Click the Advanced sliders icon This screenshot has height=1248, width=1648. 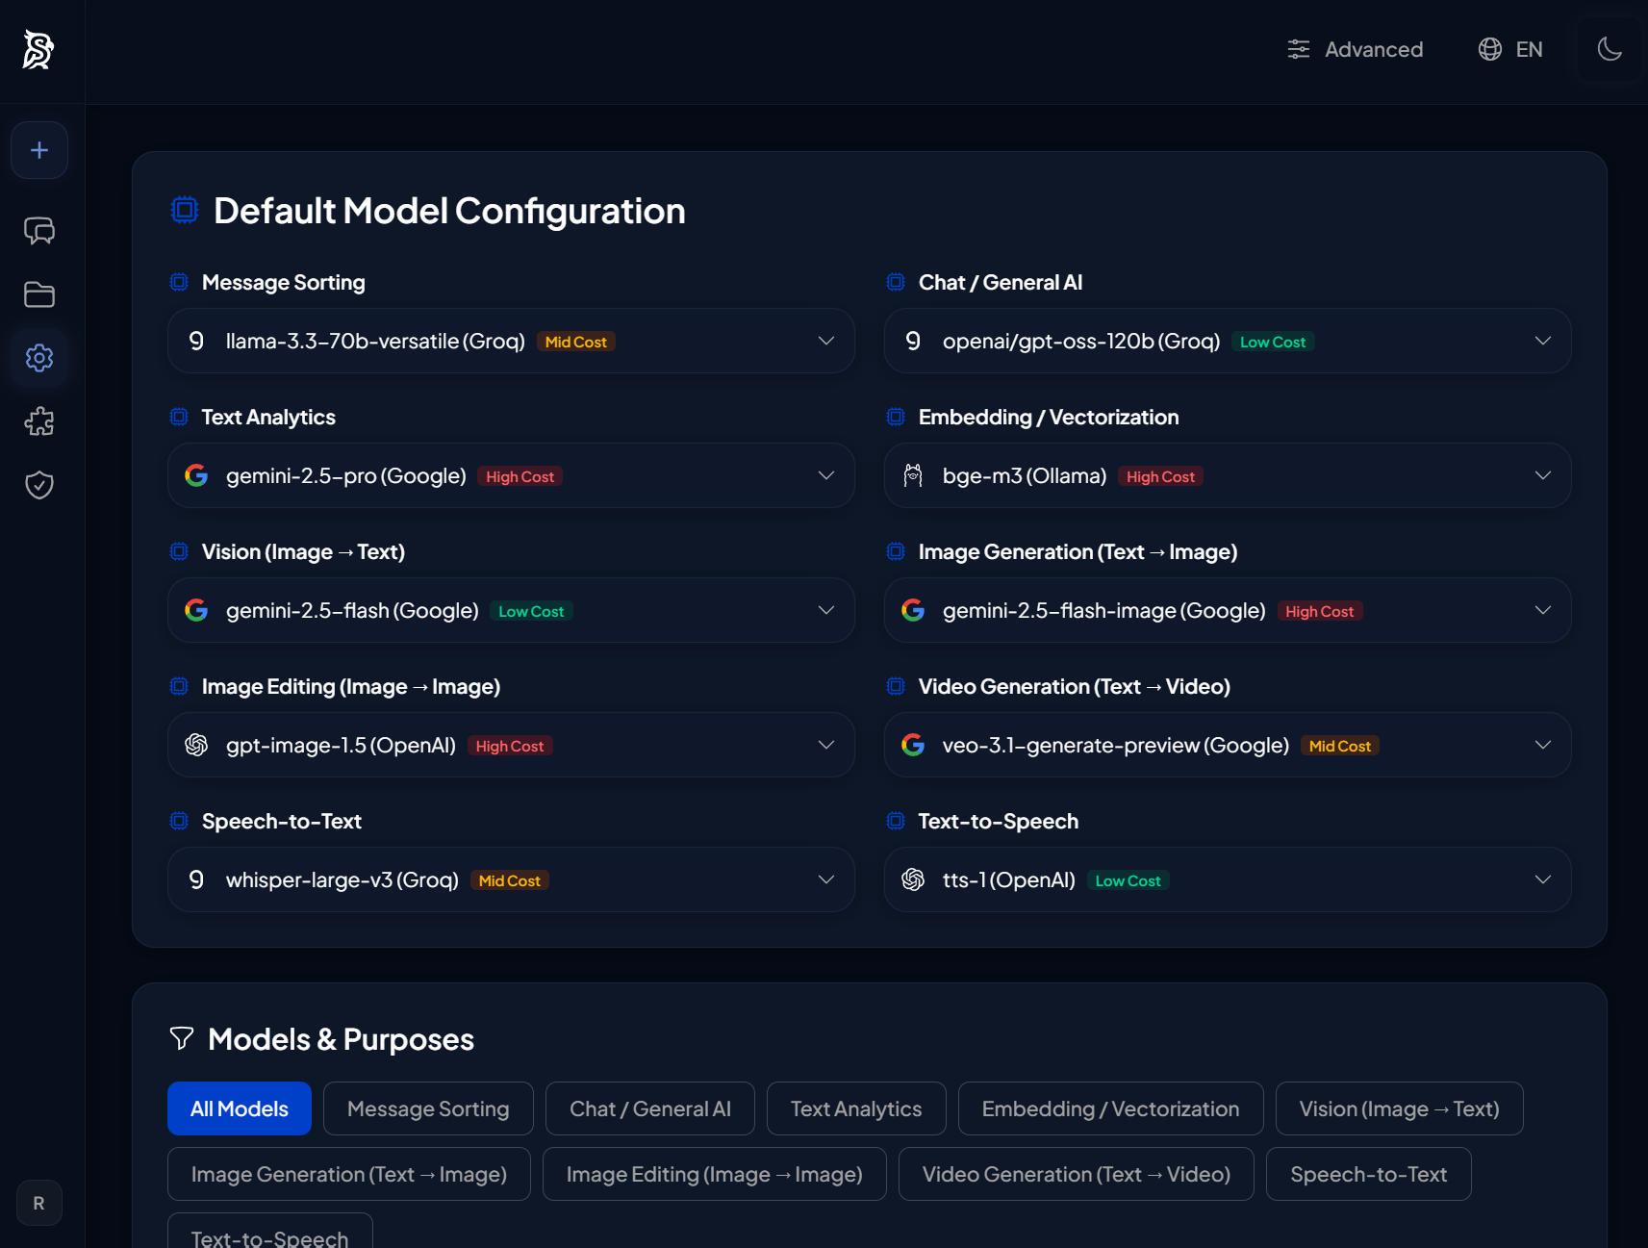coord(1299,49)
